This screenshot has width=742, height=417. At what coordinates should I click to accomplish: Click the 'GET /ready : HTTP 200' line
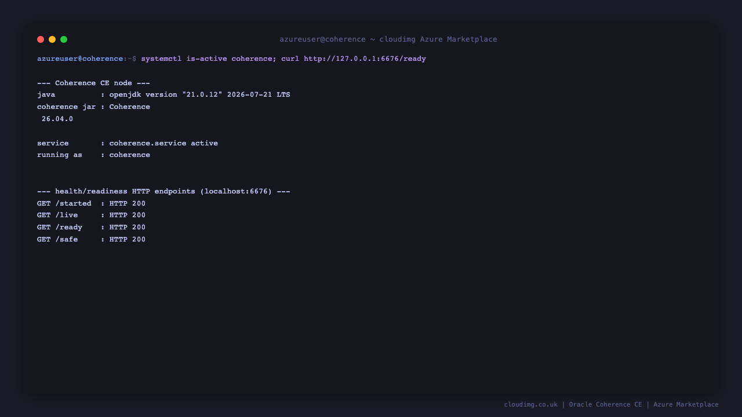coord(91,228)
